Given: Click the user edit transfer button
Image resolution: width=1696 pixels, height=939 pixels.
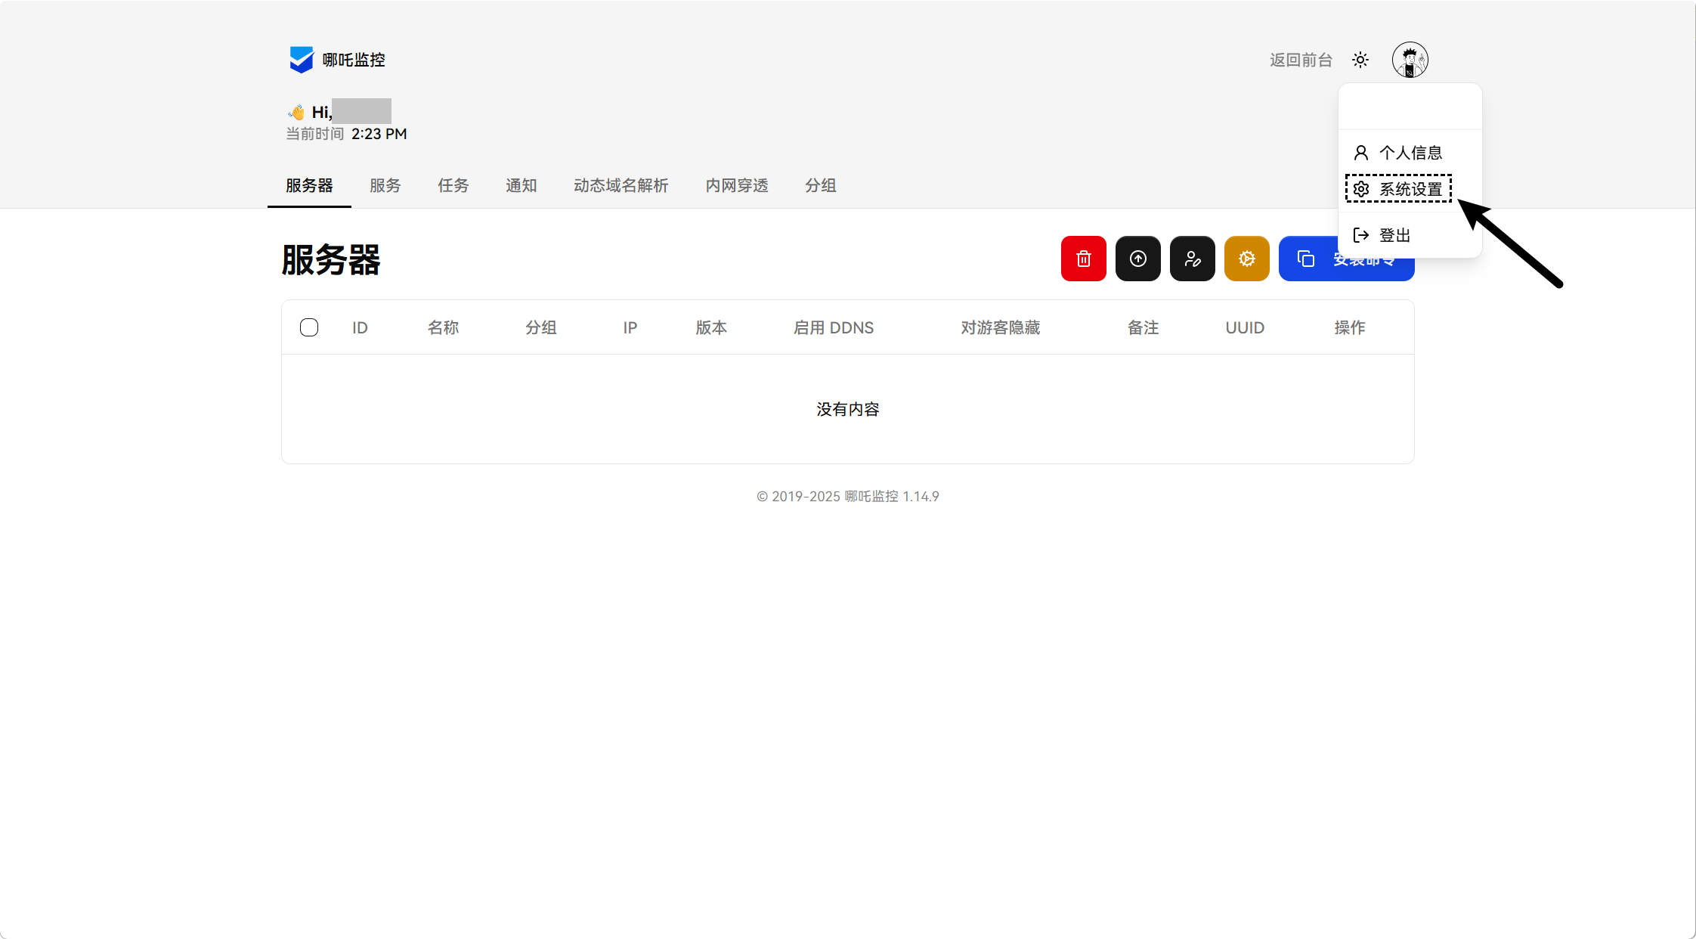Looking at the screenshot, I should tap(1192, 259).
